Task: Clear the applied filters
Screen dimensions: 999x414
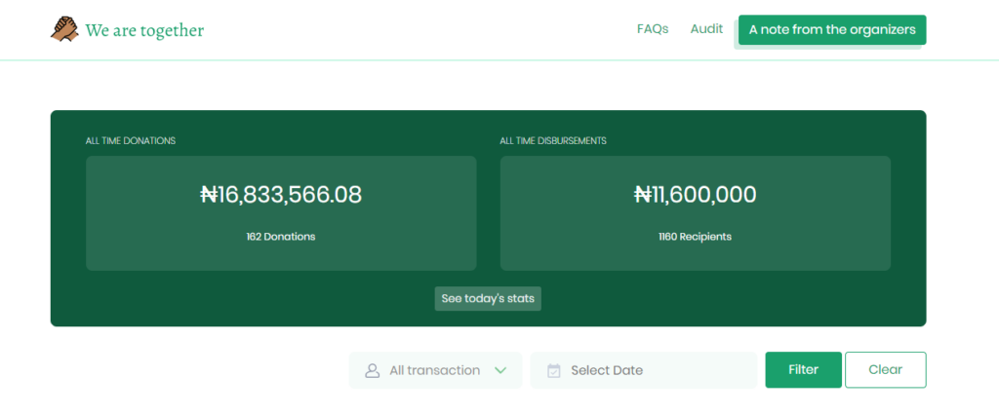Action: (x=885, y=370)
